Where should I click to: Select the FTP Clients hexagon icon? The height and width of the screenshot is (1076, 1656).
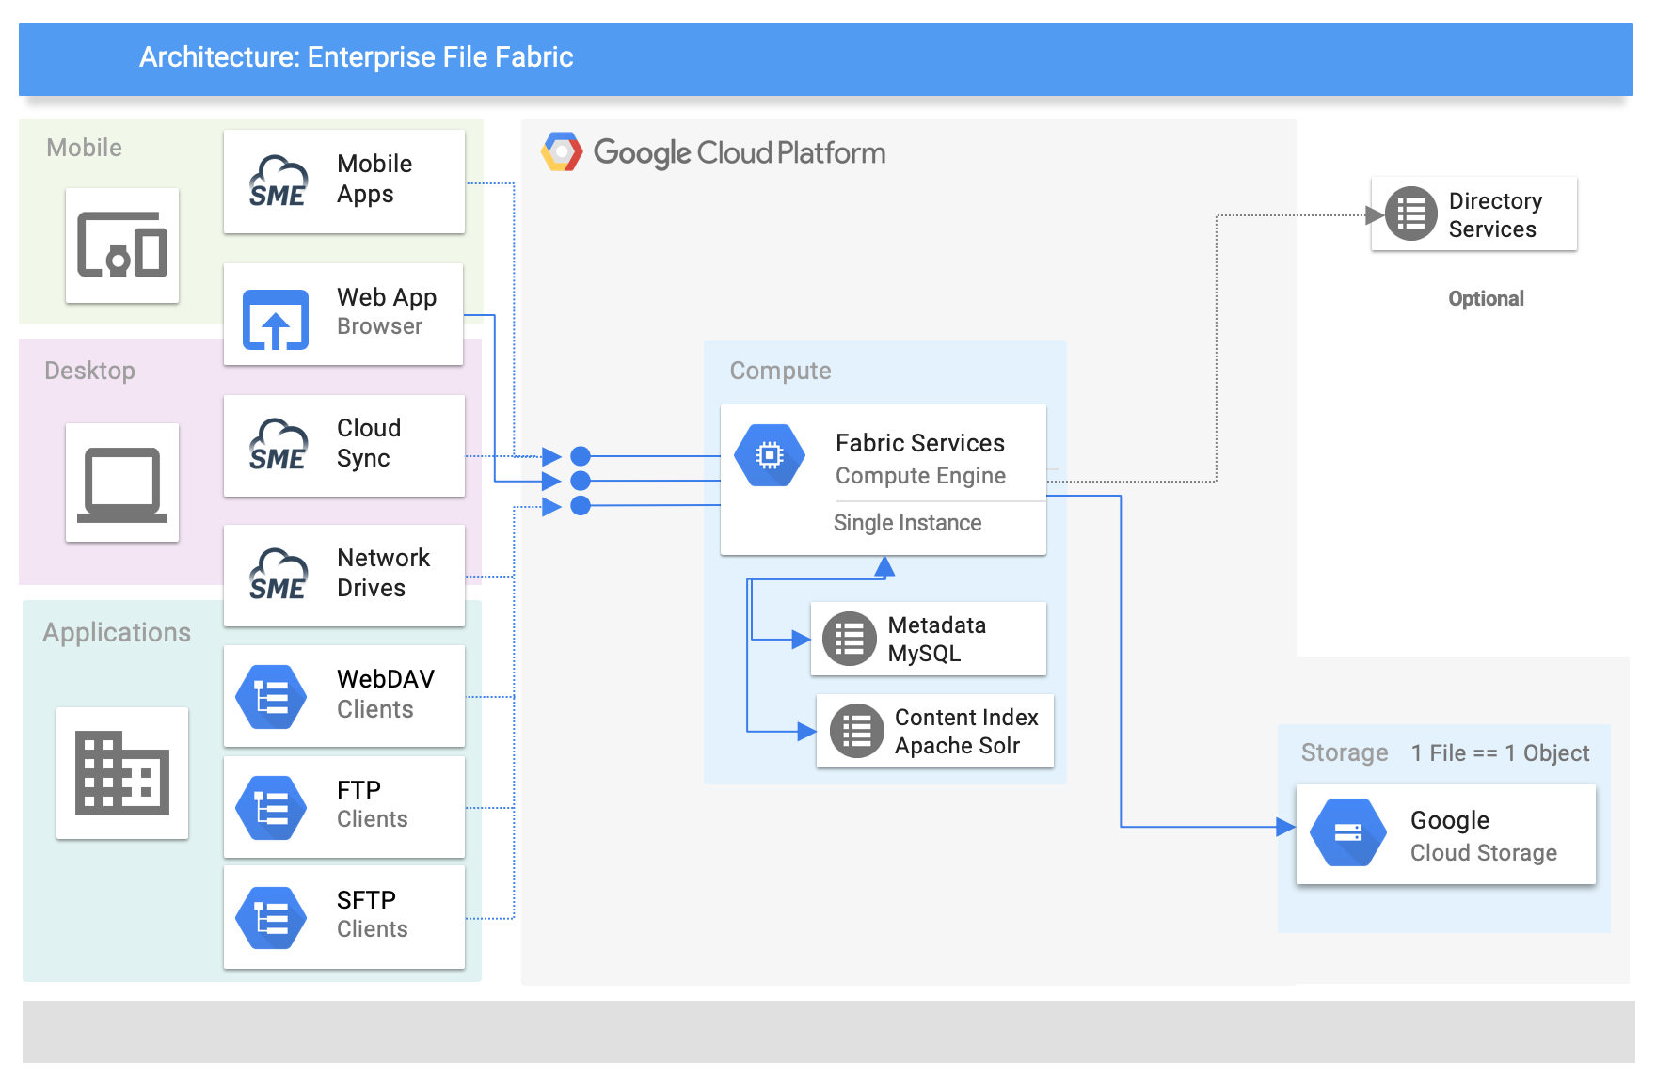tap(271, 808)
